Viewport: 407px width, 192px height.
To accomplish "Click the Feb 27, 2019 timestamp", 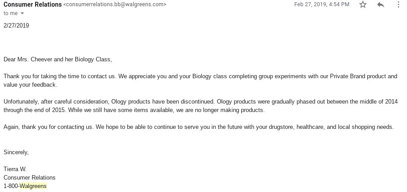I will click(322, 4).
